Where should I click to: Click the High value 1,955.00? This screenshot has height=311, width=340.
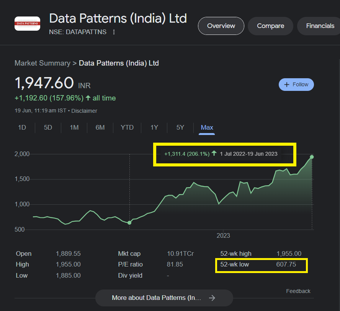[68, 264]
